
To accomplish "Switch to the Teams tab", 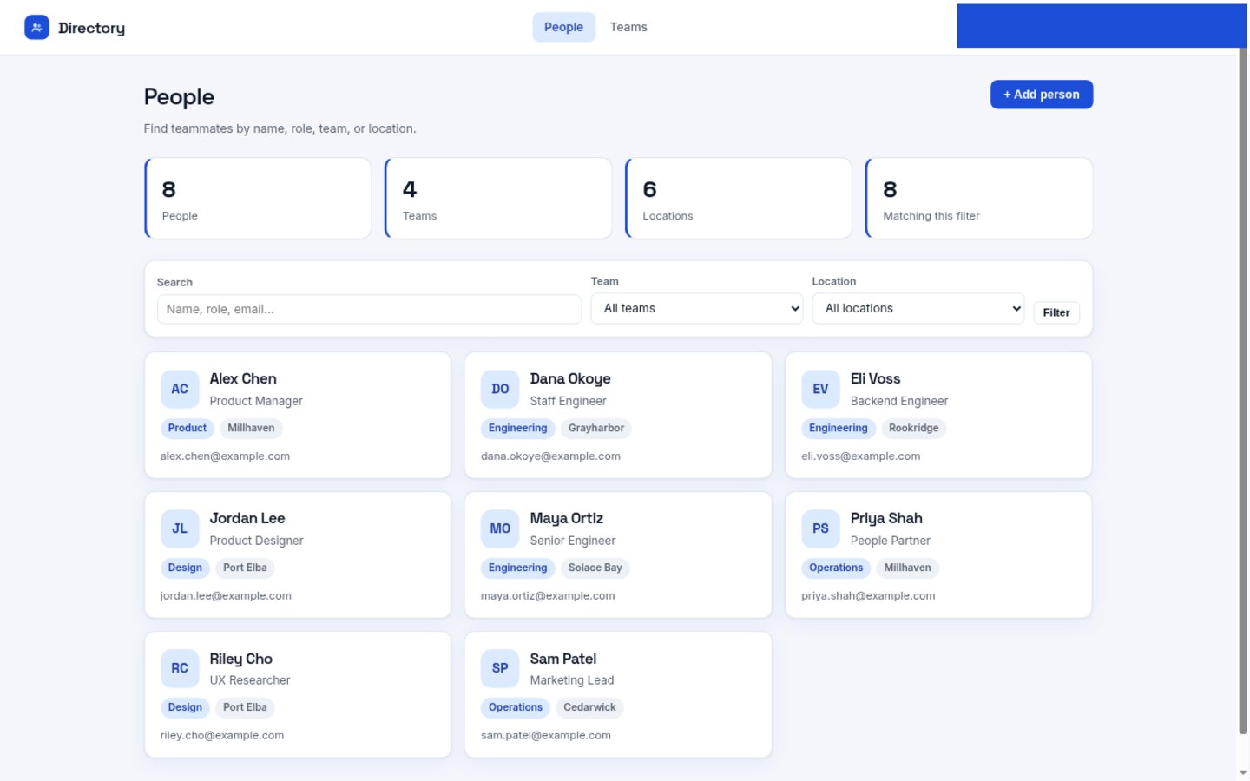I will (x=628, y=27).
